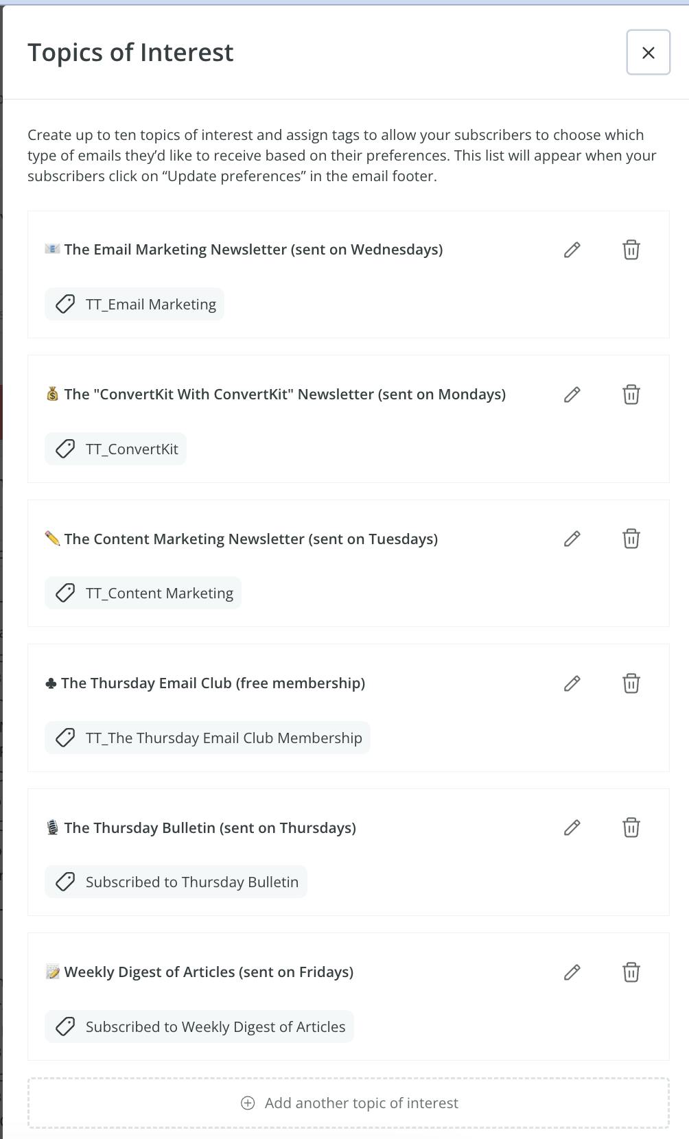Delete the Thursday Bulletin topic
This screenshot has width=689, height=1139.
coord(631,827)
